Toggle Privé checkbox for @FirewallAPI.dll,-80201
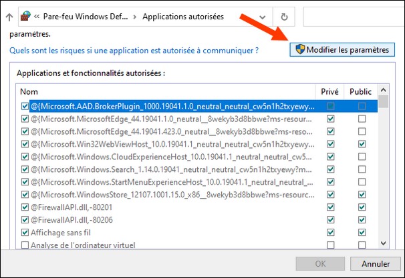 [330, 207]
